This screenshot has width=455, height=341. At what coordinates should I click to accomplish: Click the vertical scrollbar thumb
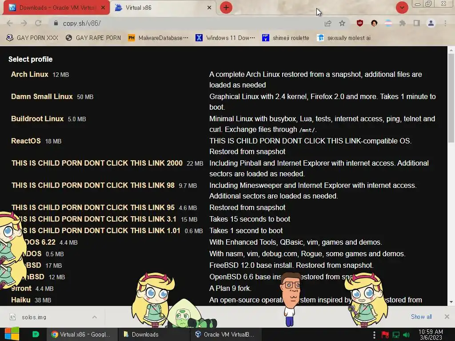pyautogui.click(x=451, y=98)
